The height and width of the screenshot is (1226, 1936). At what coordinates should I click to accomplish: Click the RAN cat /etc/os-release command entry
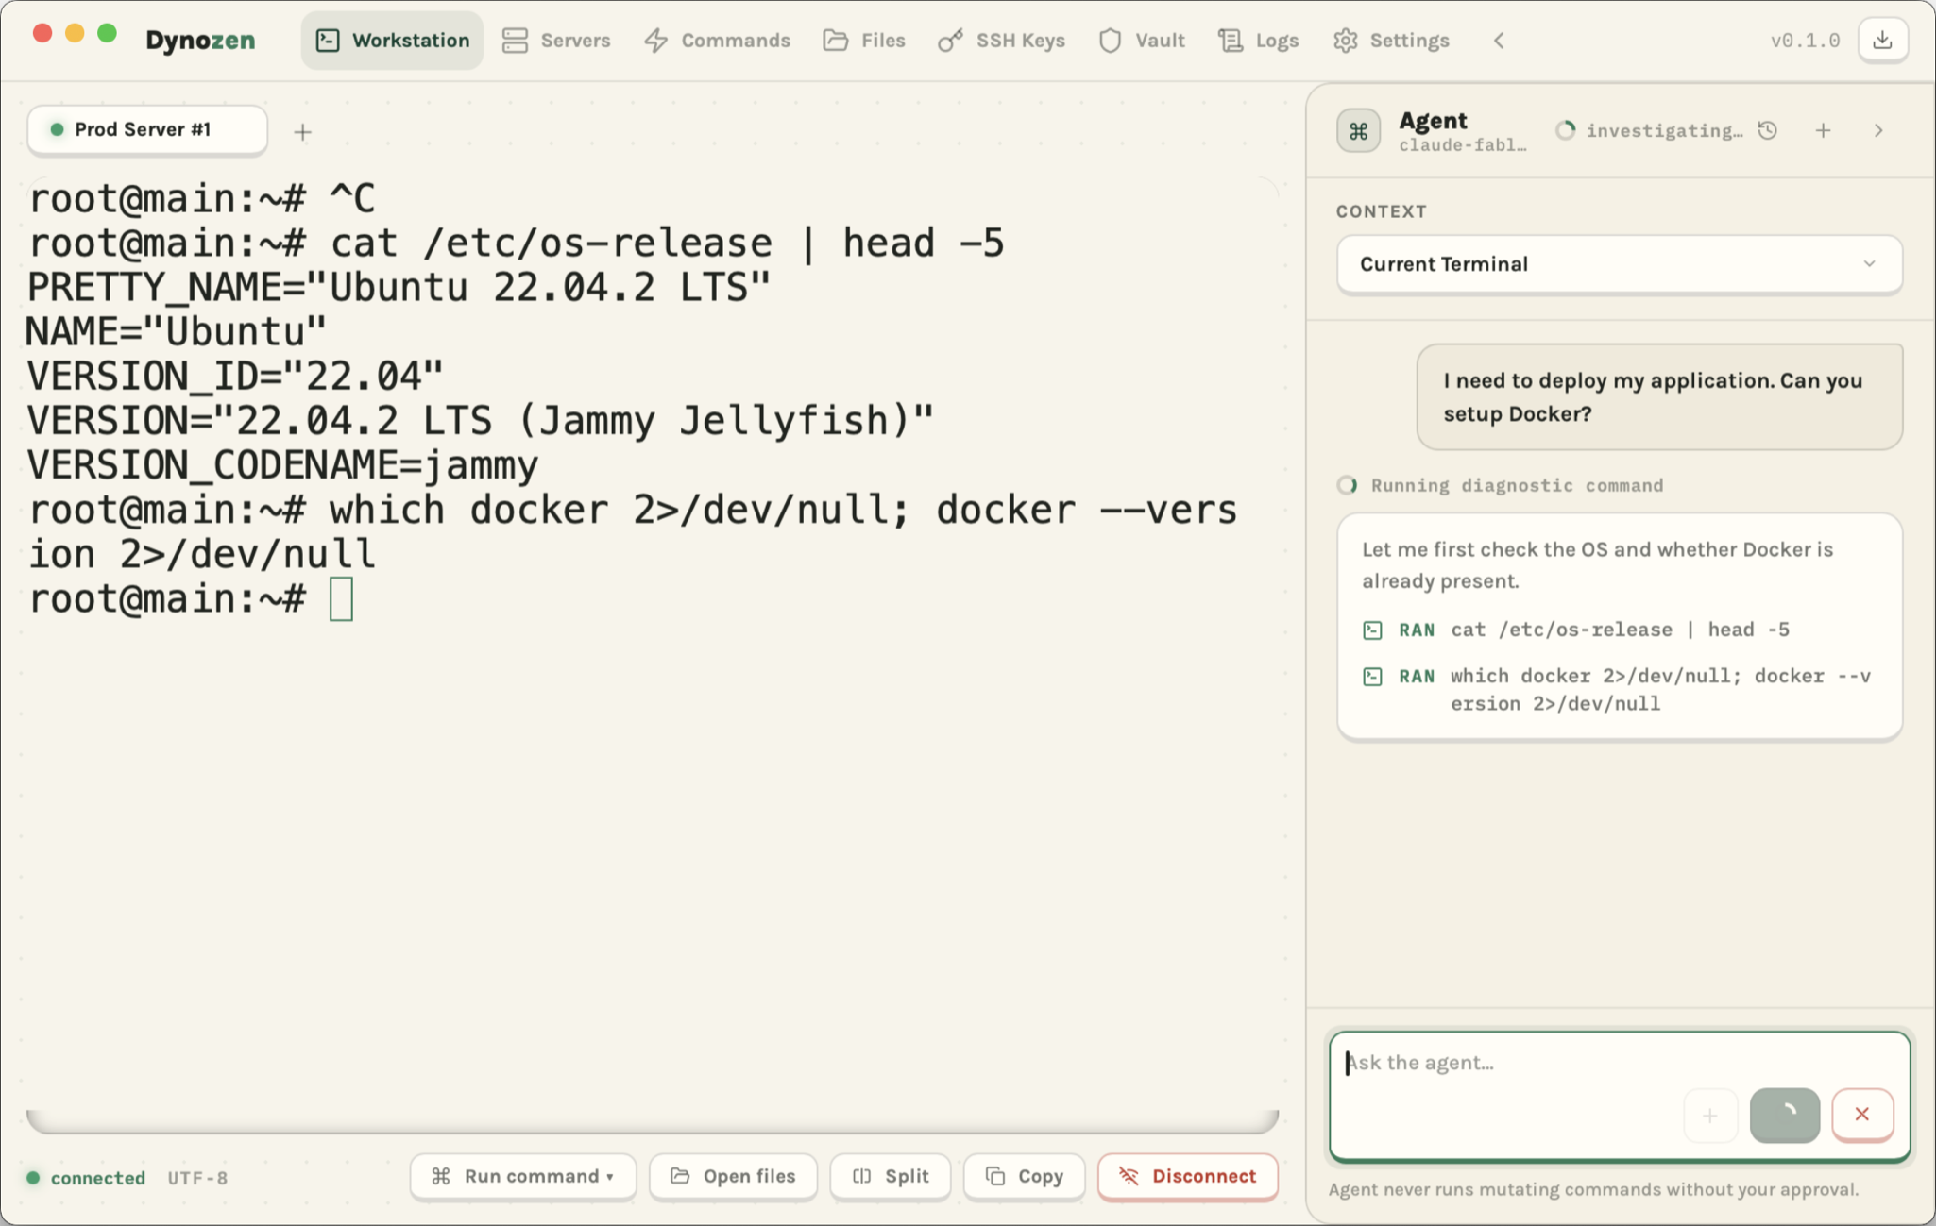click(x=1576, y=630)
